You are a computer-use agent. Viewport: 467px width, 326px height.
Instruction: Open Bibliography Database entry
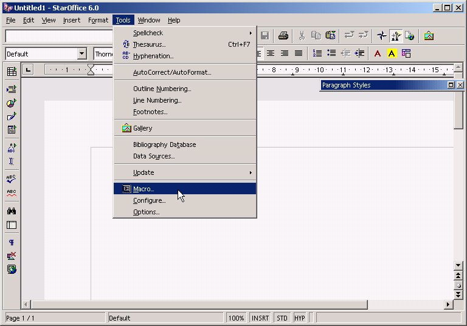(185, 144)
